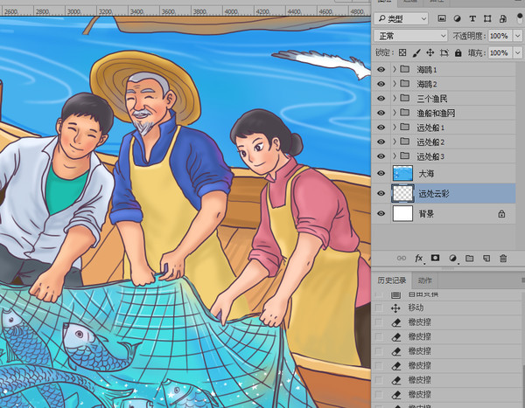Expand the 海鸥2 group
Viewport: 525px width, 408px height.
(x=395, y=84)
